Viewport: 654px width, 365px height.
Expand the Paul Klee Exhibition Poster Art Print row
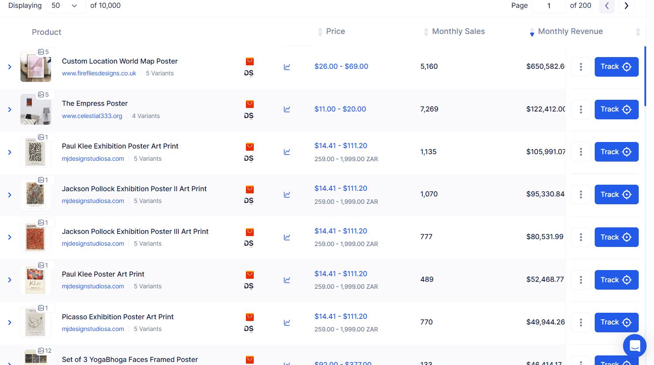(10, 152)
